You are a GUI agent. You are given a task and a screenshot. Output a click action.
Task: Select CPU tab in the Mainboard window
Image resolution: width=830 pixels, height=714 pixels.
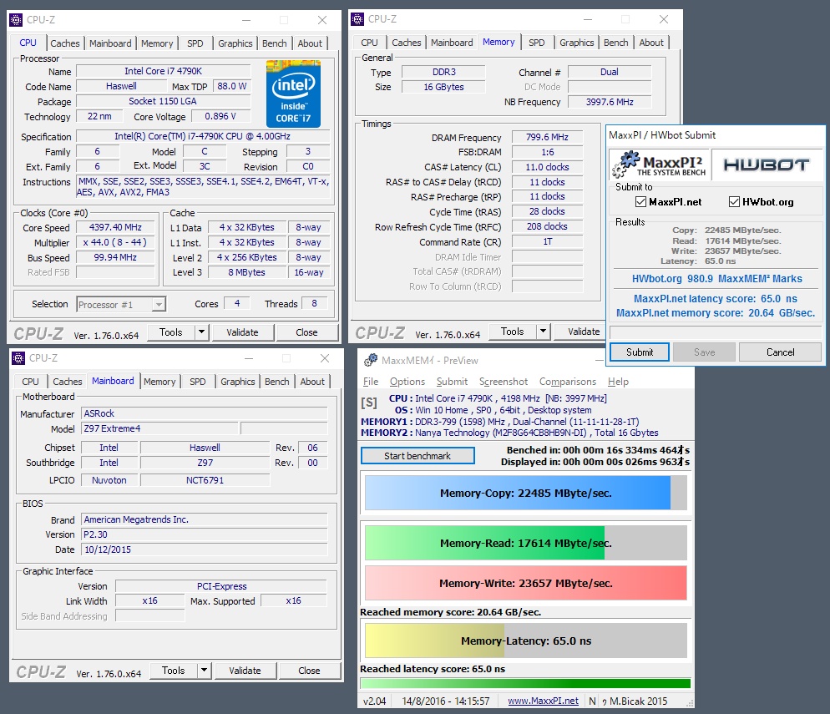(x=30, y=382)
